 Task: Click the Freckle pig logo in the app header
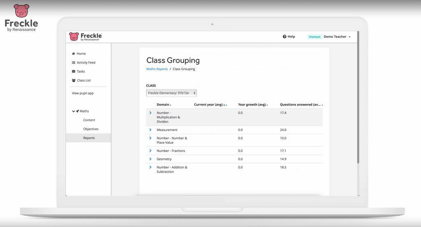click(x=74, y=37)
